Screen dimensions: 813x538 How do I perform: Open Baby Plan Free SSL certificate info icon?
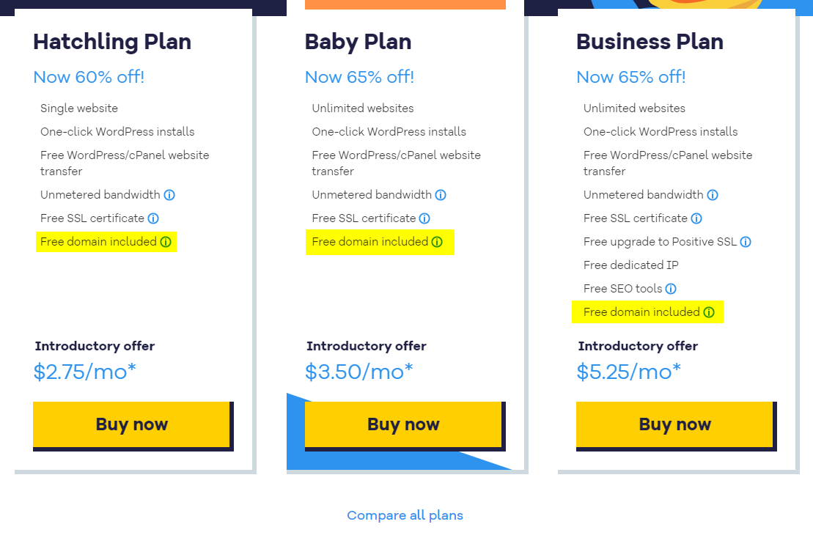424,218
